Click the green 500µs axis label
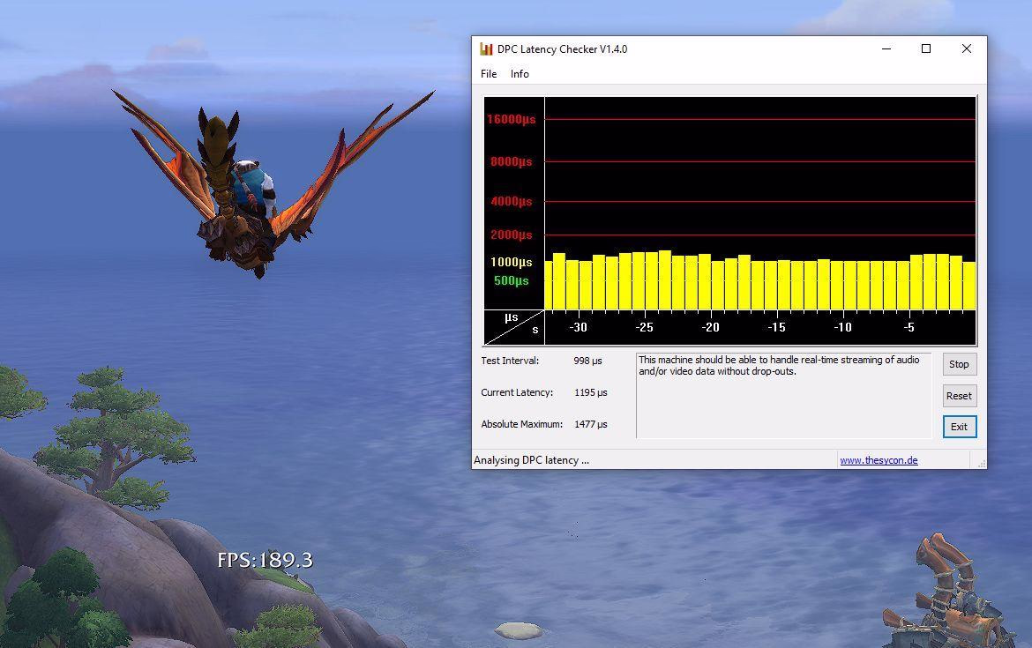The image size is (1032, 648). click(x=511, y=280)
